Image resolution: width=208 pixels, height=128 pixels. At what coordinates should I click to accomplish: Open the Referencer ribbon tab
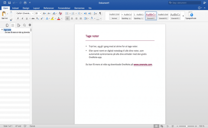click(x=49, y=8)
